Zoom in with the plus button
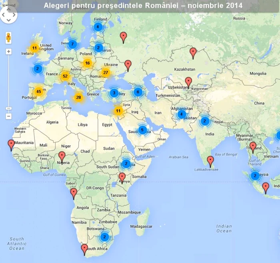The height and width of the screenshot is (263, 280). (8, 52)
